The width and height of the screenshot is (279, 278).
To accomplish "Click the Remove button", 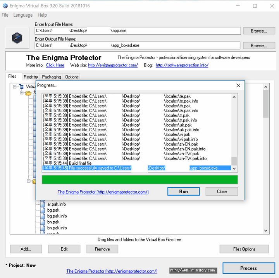I will (x=102, y=249).
